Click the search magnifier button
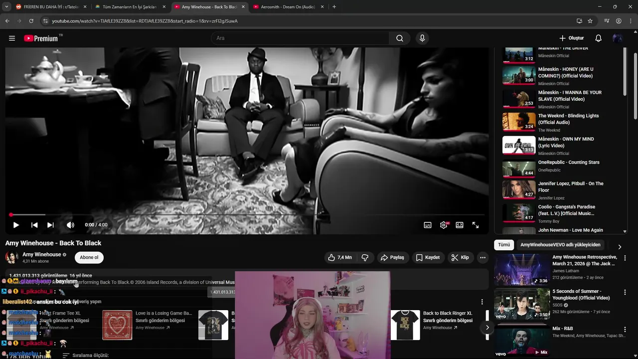This screenshot has width=638, height=359. (x=400, y=38)
